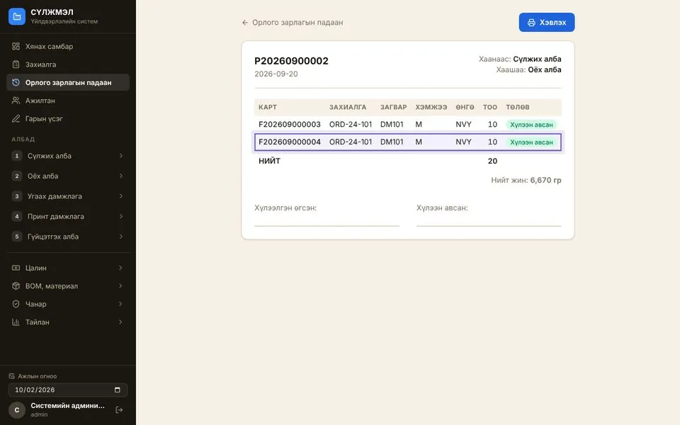The image size is (680, 425).
Task: Click the back arrow to Орлого зарлагын падаан
Action: (245, 23)
